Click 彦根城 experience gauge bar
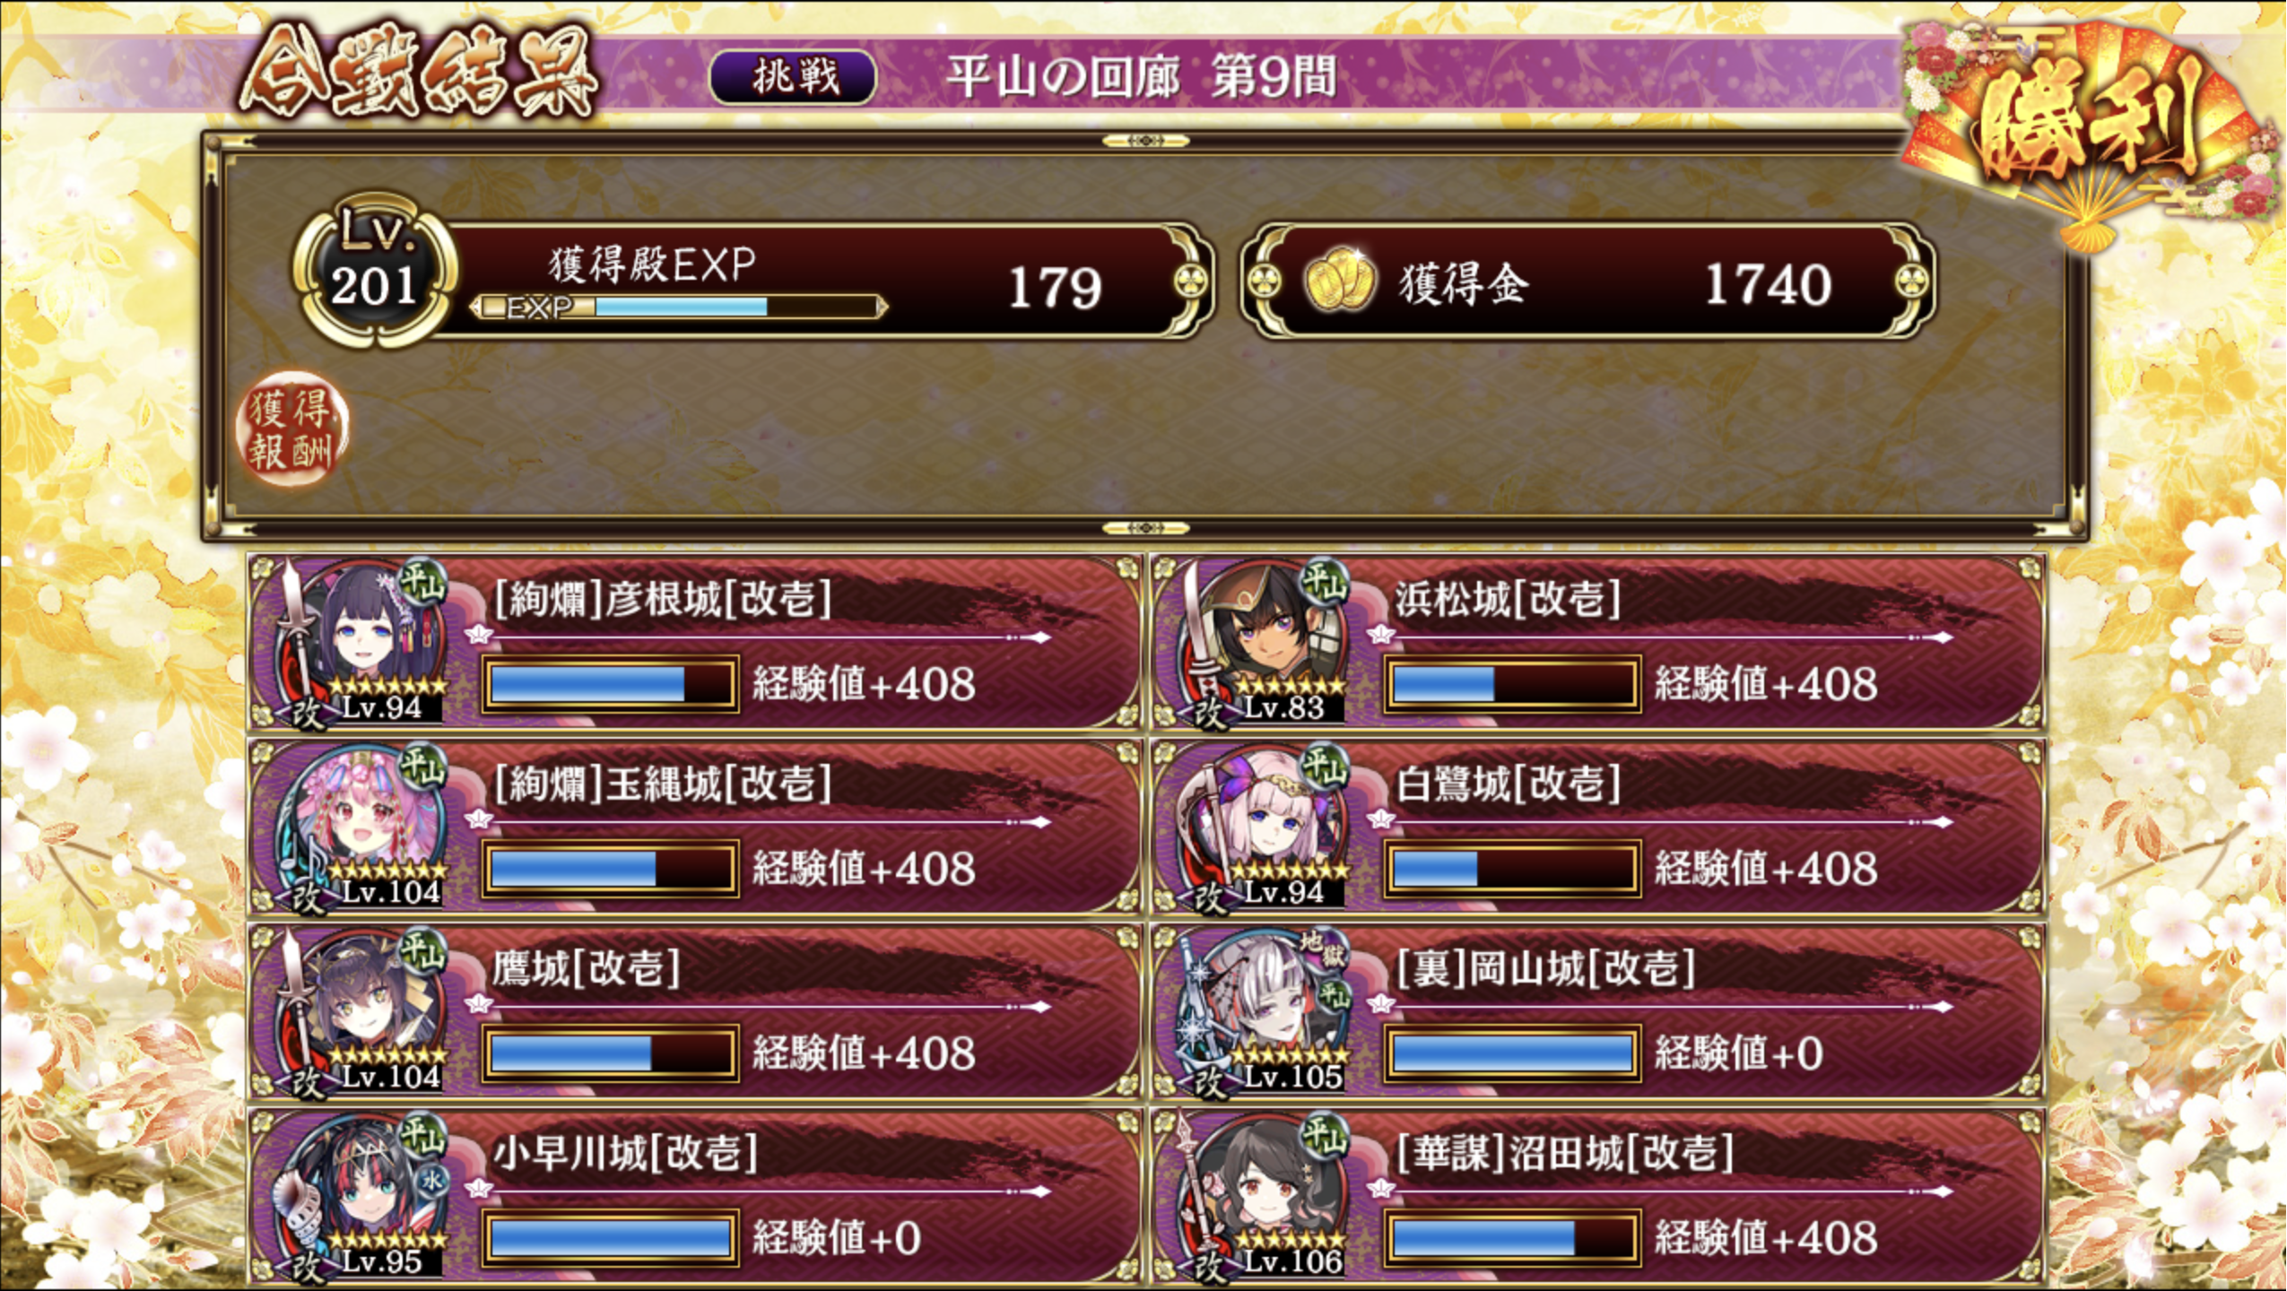 point(610,684)
